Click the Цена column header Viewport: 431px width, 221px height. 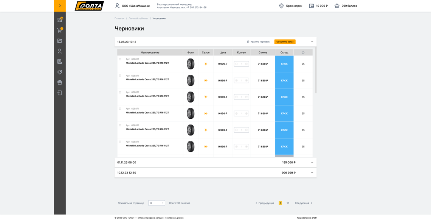coord(223,52)
